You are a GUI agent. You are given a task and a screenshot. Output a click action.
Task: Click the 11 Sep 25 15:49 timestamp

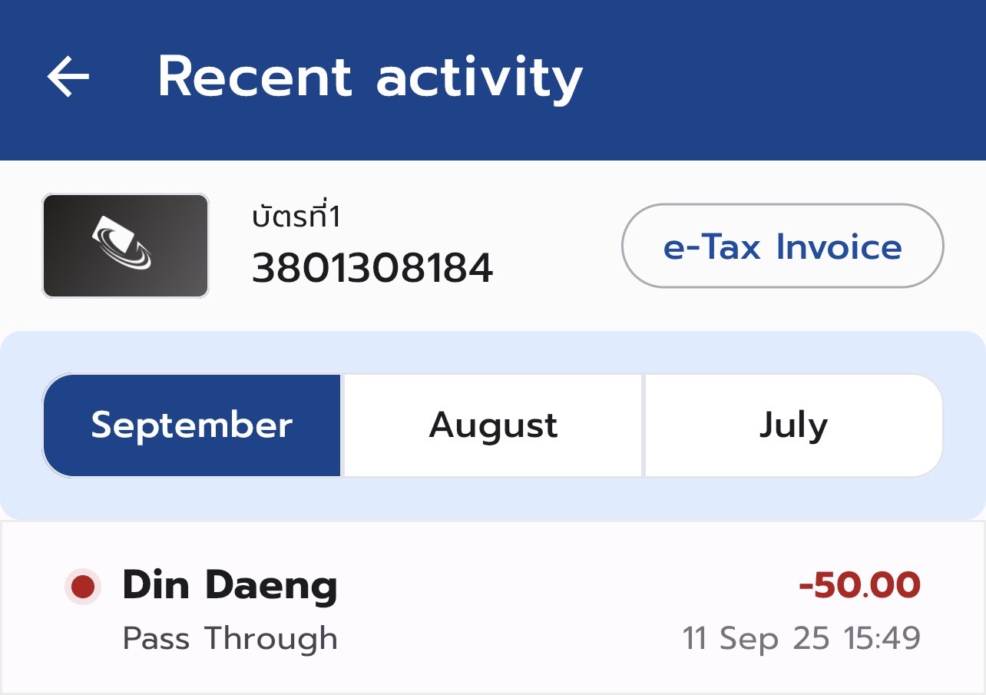coord(801,638)
